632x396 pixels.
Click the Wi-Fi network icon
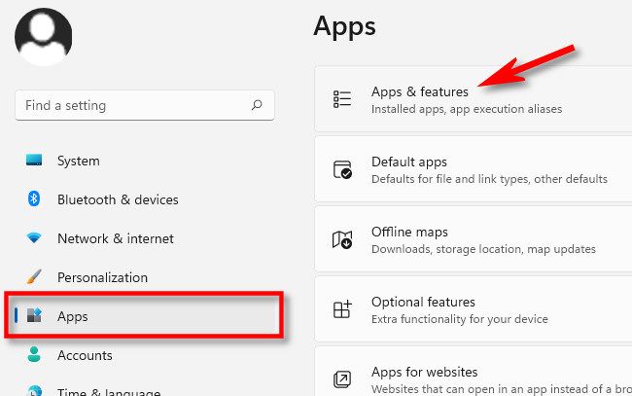coord(34,237)
